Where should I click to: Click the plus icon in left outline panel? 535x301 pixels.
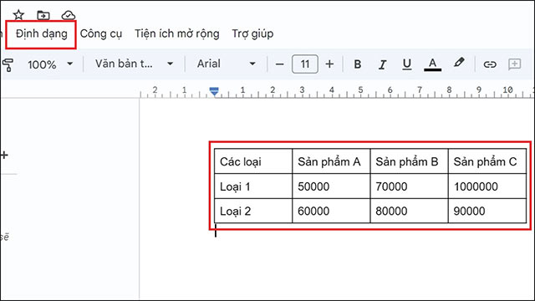coord(4,156)
